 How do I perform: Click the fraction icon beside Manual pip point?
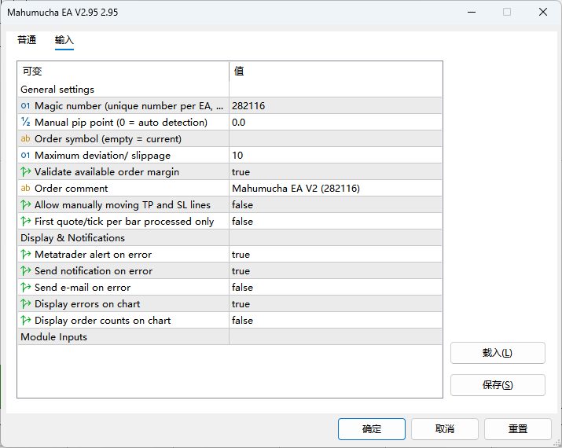point(25,122)
